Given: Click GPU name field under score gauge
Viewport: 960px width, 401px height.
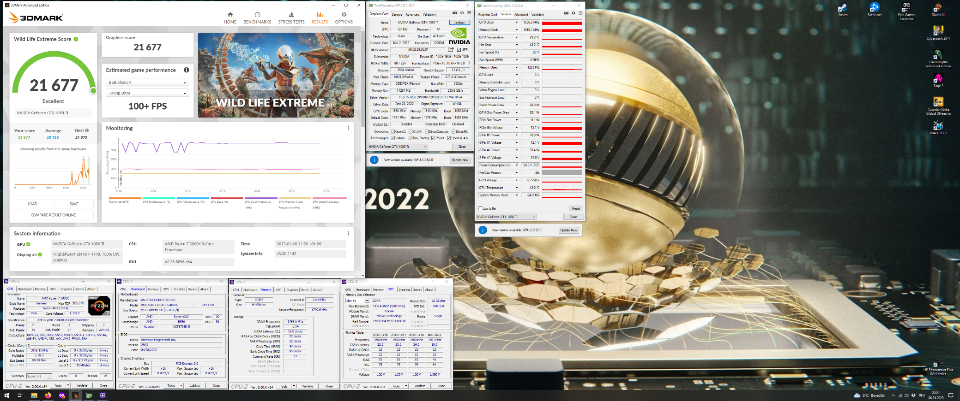Looking at the screenshot, I should [53, 113].
